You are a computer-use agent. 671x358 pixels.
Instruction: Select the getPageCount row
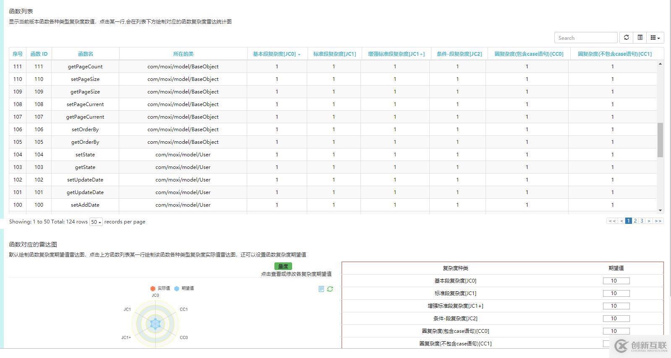point(333,66)
